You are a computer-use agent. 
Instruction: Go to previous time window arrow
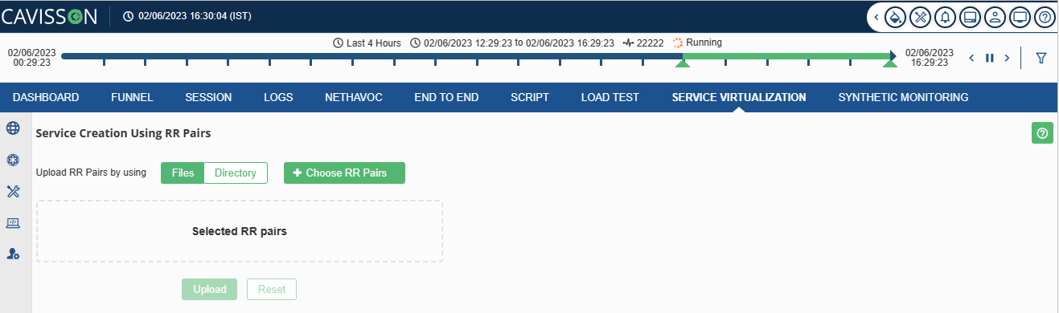[x=972, y=58]
